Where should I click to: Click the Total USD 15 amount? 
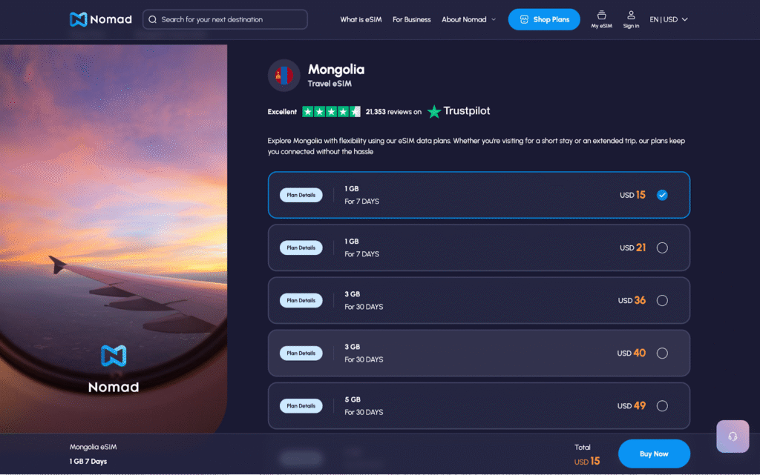coord(587,462)
